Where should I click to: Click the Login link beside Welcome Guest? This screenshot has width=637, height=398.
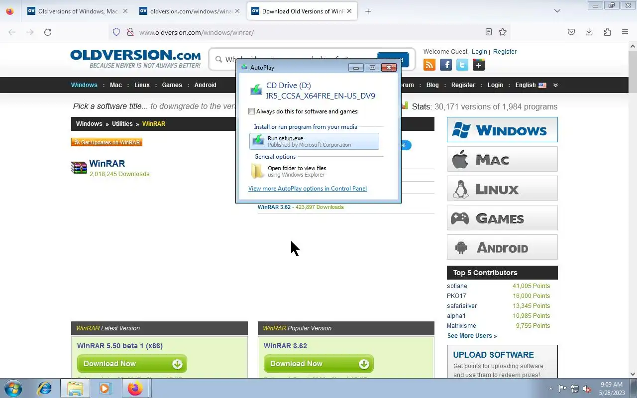479,52
